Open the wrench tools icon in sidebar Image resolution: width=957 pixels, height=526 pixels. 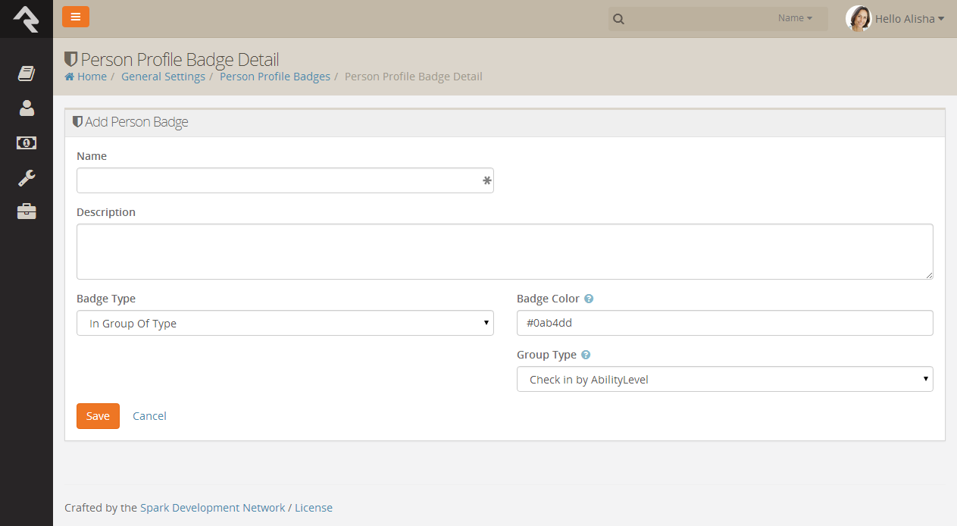click(27, 177)
